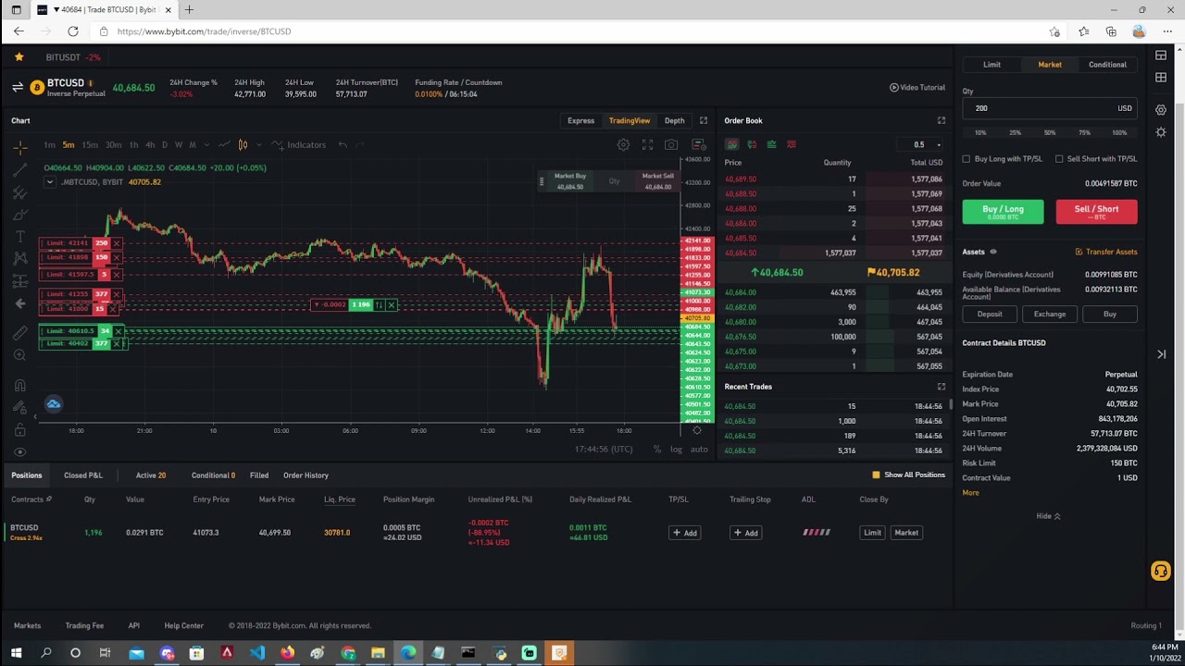1185x666 pixels.
Task: Select the prediction and measurement tool
Action: click(20, 281)
